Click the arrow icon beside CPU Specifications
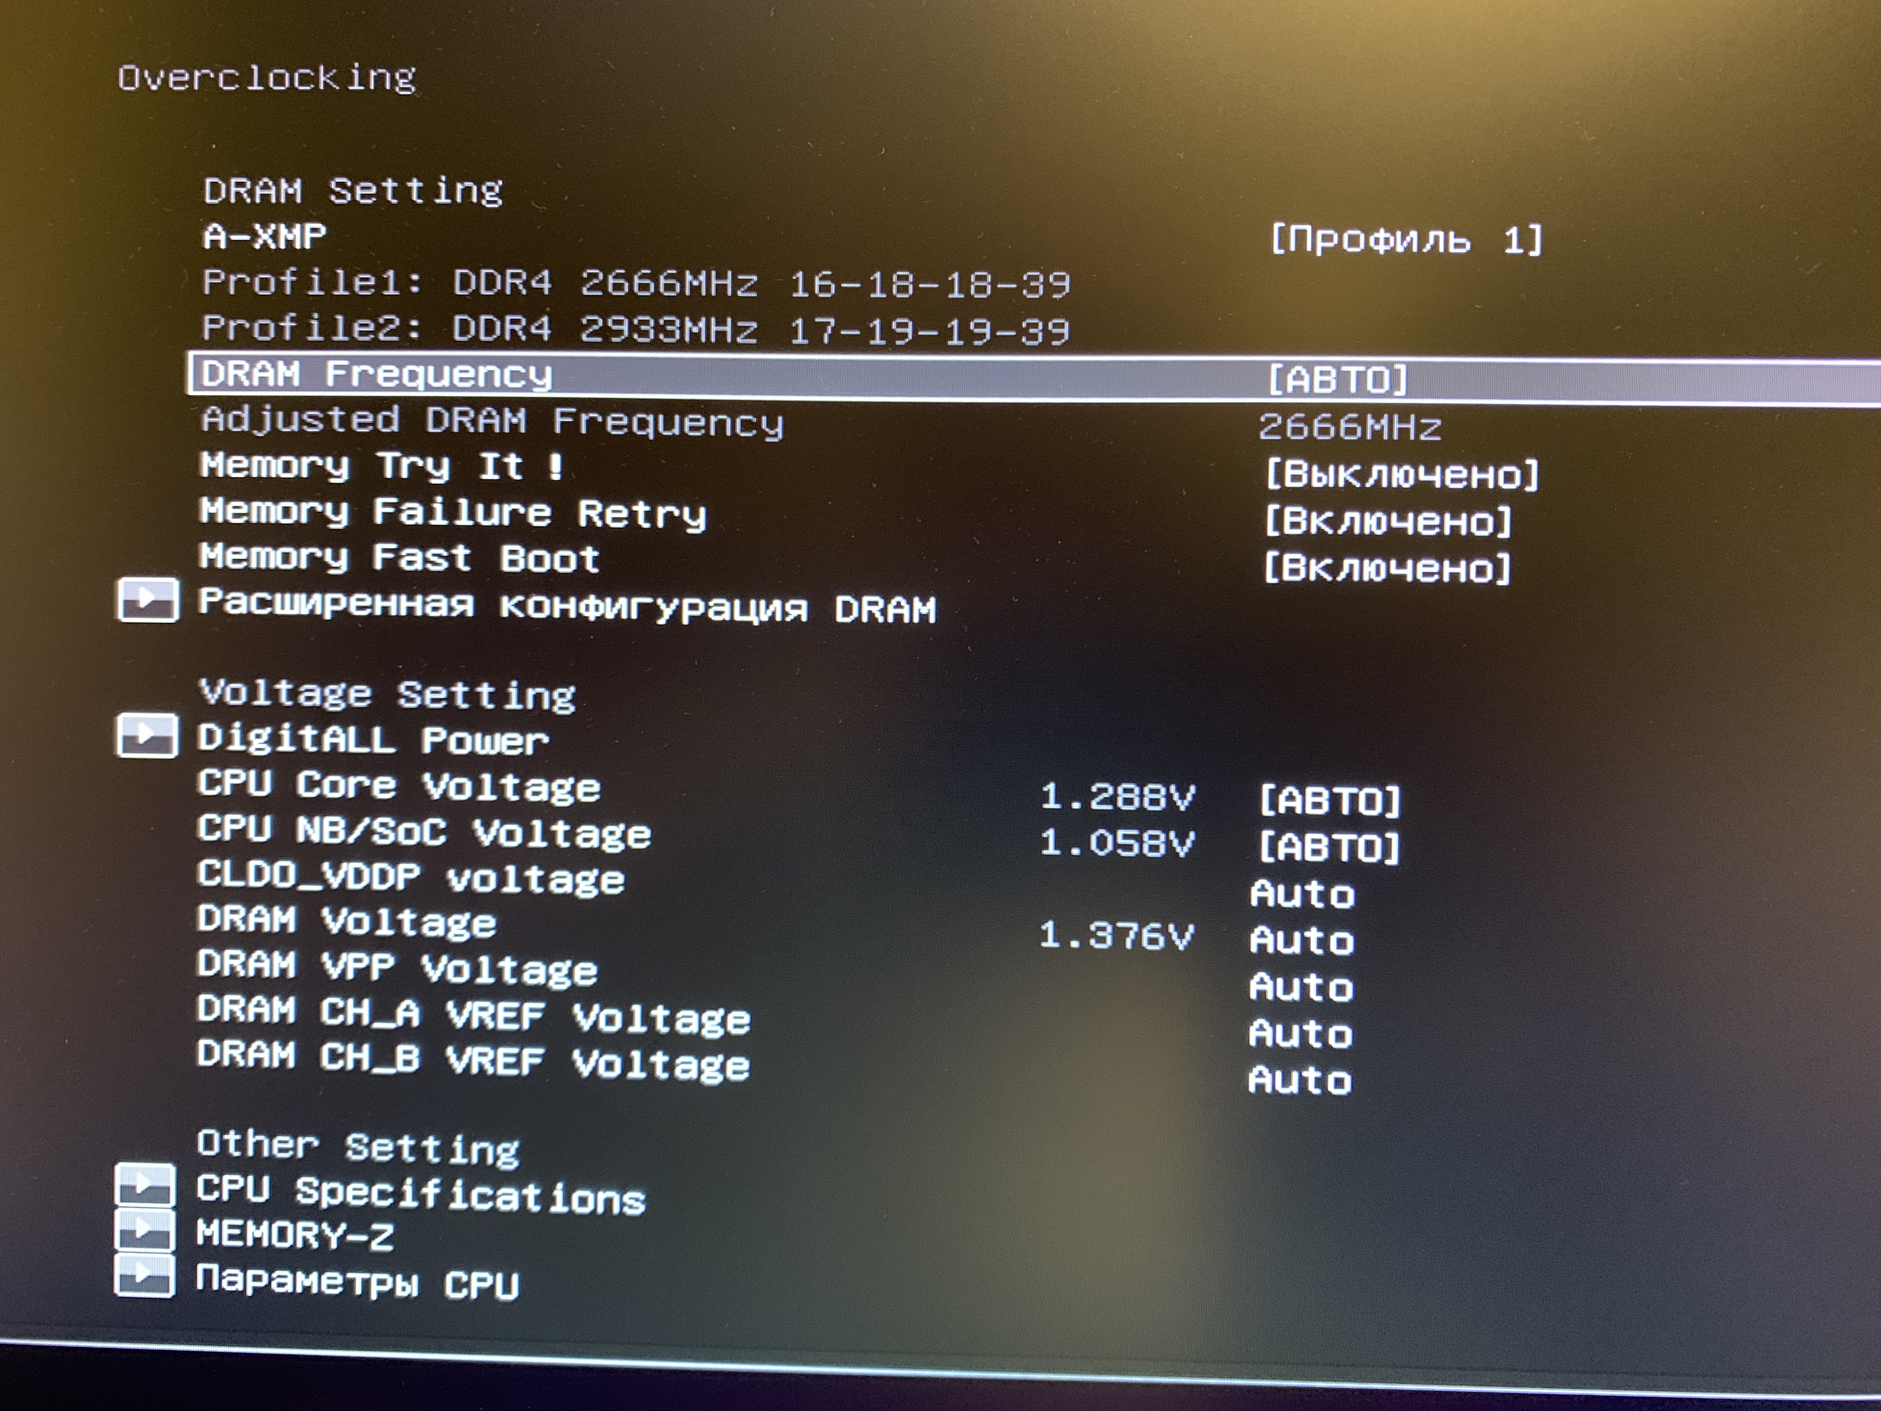 145,1184
